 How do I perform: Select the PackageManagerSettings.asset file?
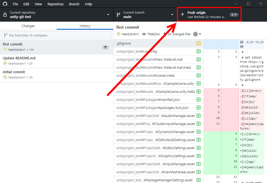[x=158, y=180]
